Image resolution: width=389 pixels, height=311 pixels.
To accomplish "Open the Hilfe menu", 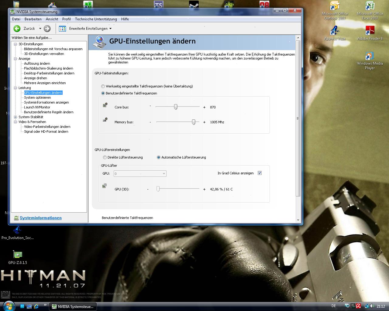I will [125, 19].
